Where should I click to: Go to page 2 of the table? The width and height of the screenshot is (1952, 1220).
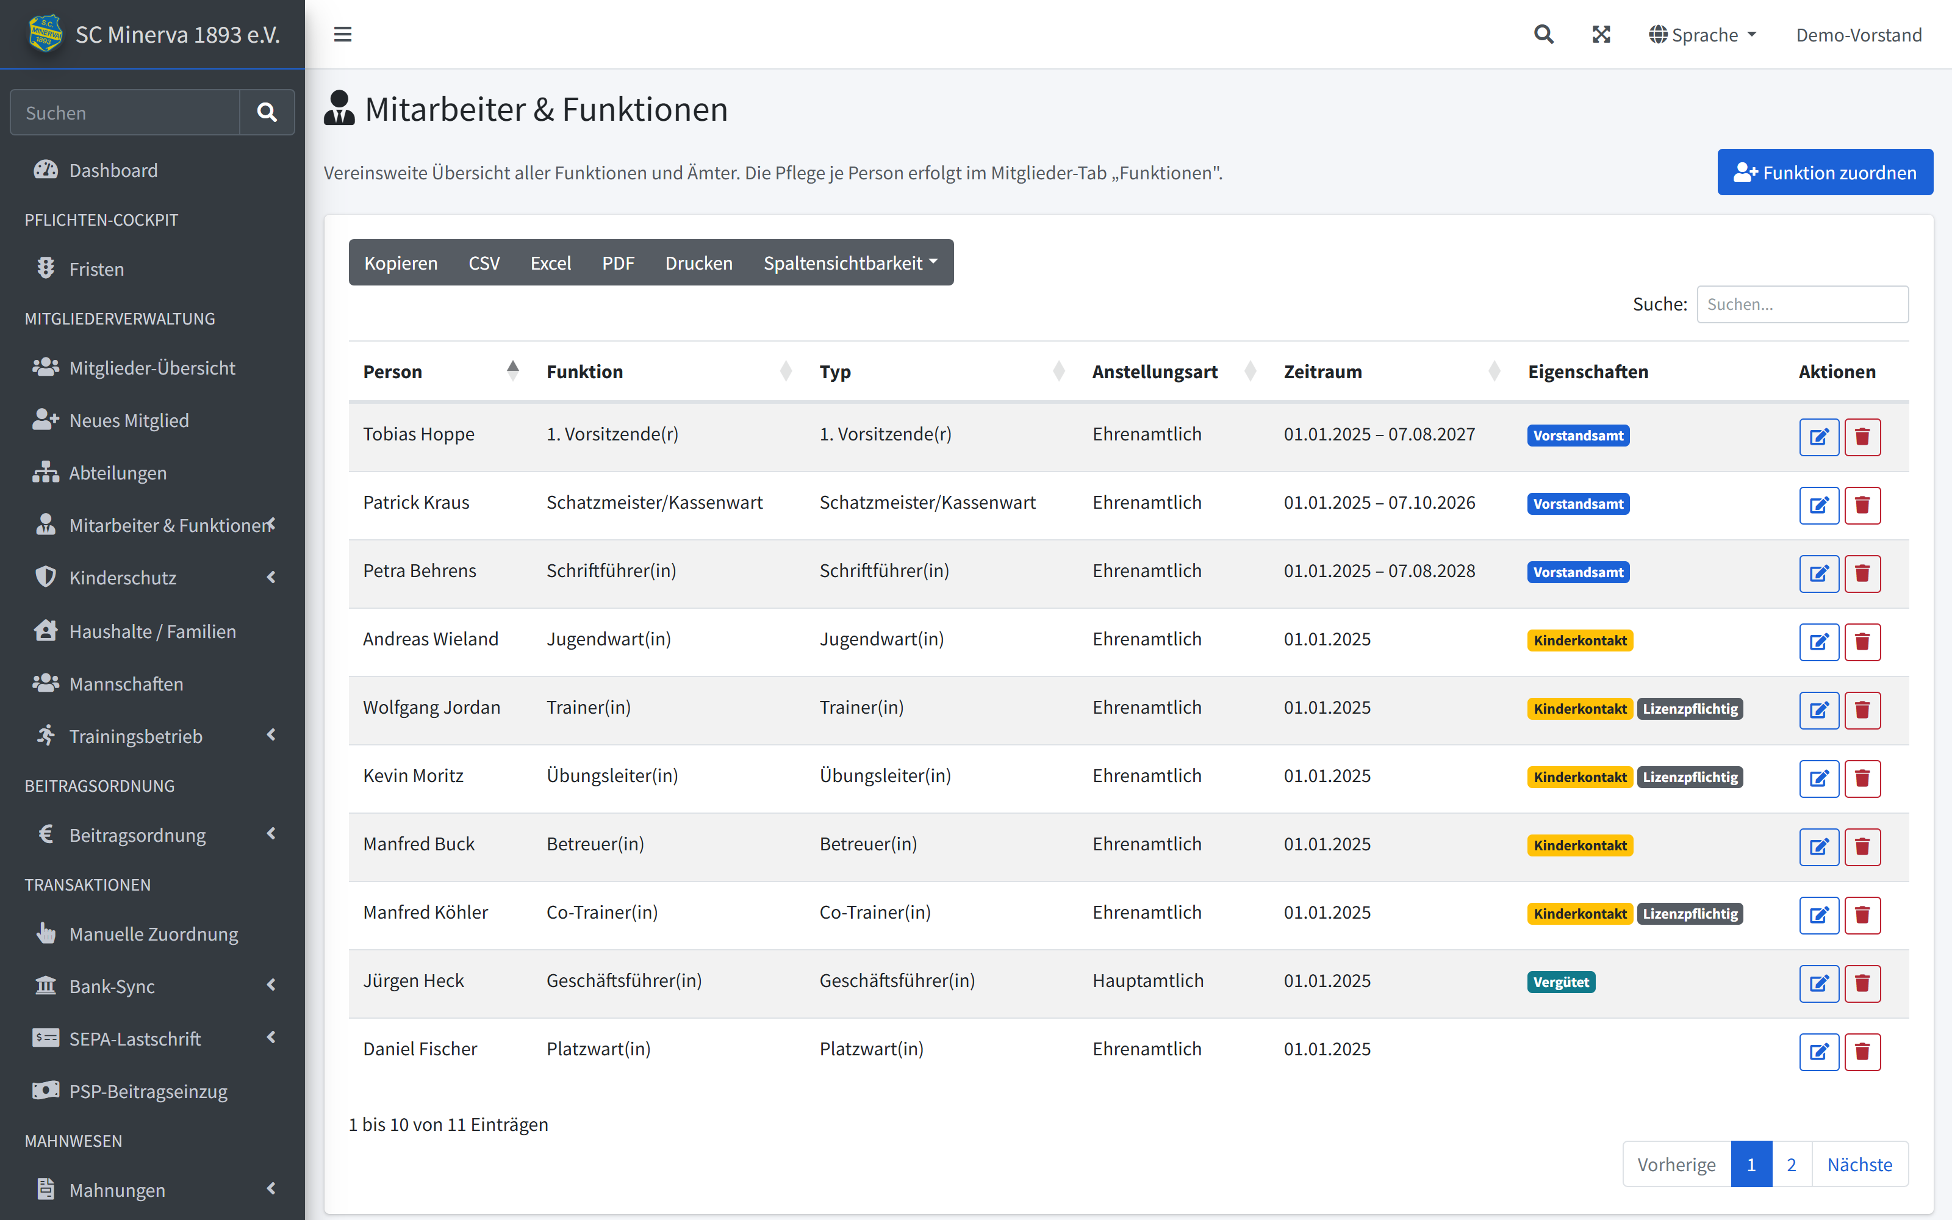tap(1792, 1164)
